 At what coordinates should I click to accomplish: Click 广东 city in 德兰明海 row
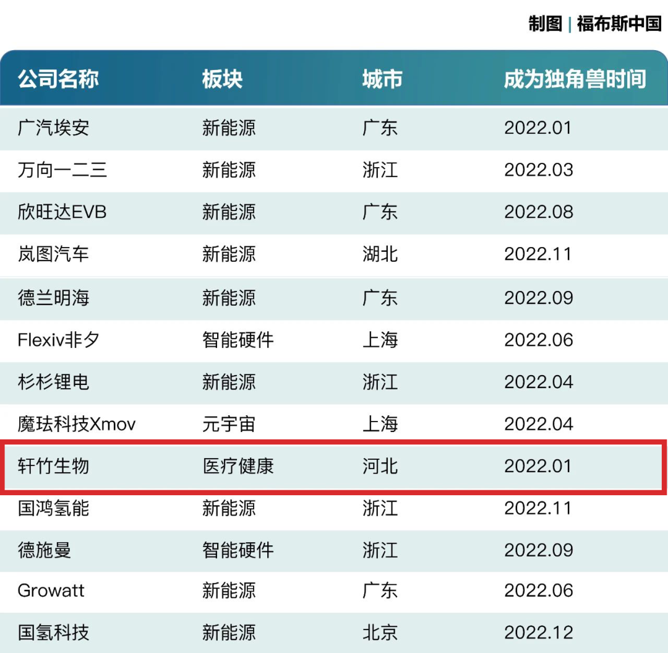380,298
